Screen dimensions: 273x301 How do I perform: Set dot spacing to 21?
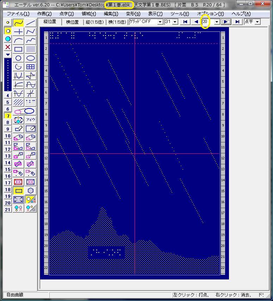tap(8, 209)
